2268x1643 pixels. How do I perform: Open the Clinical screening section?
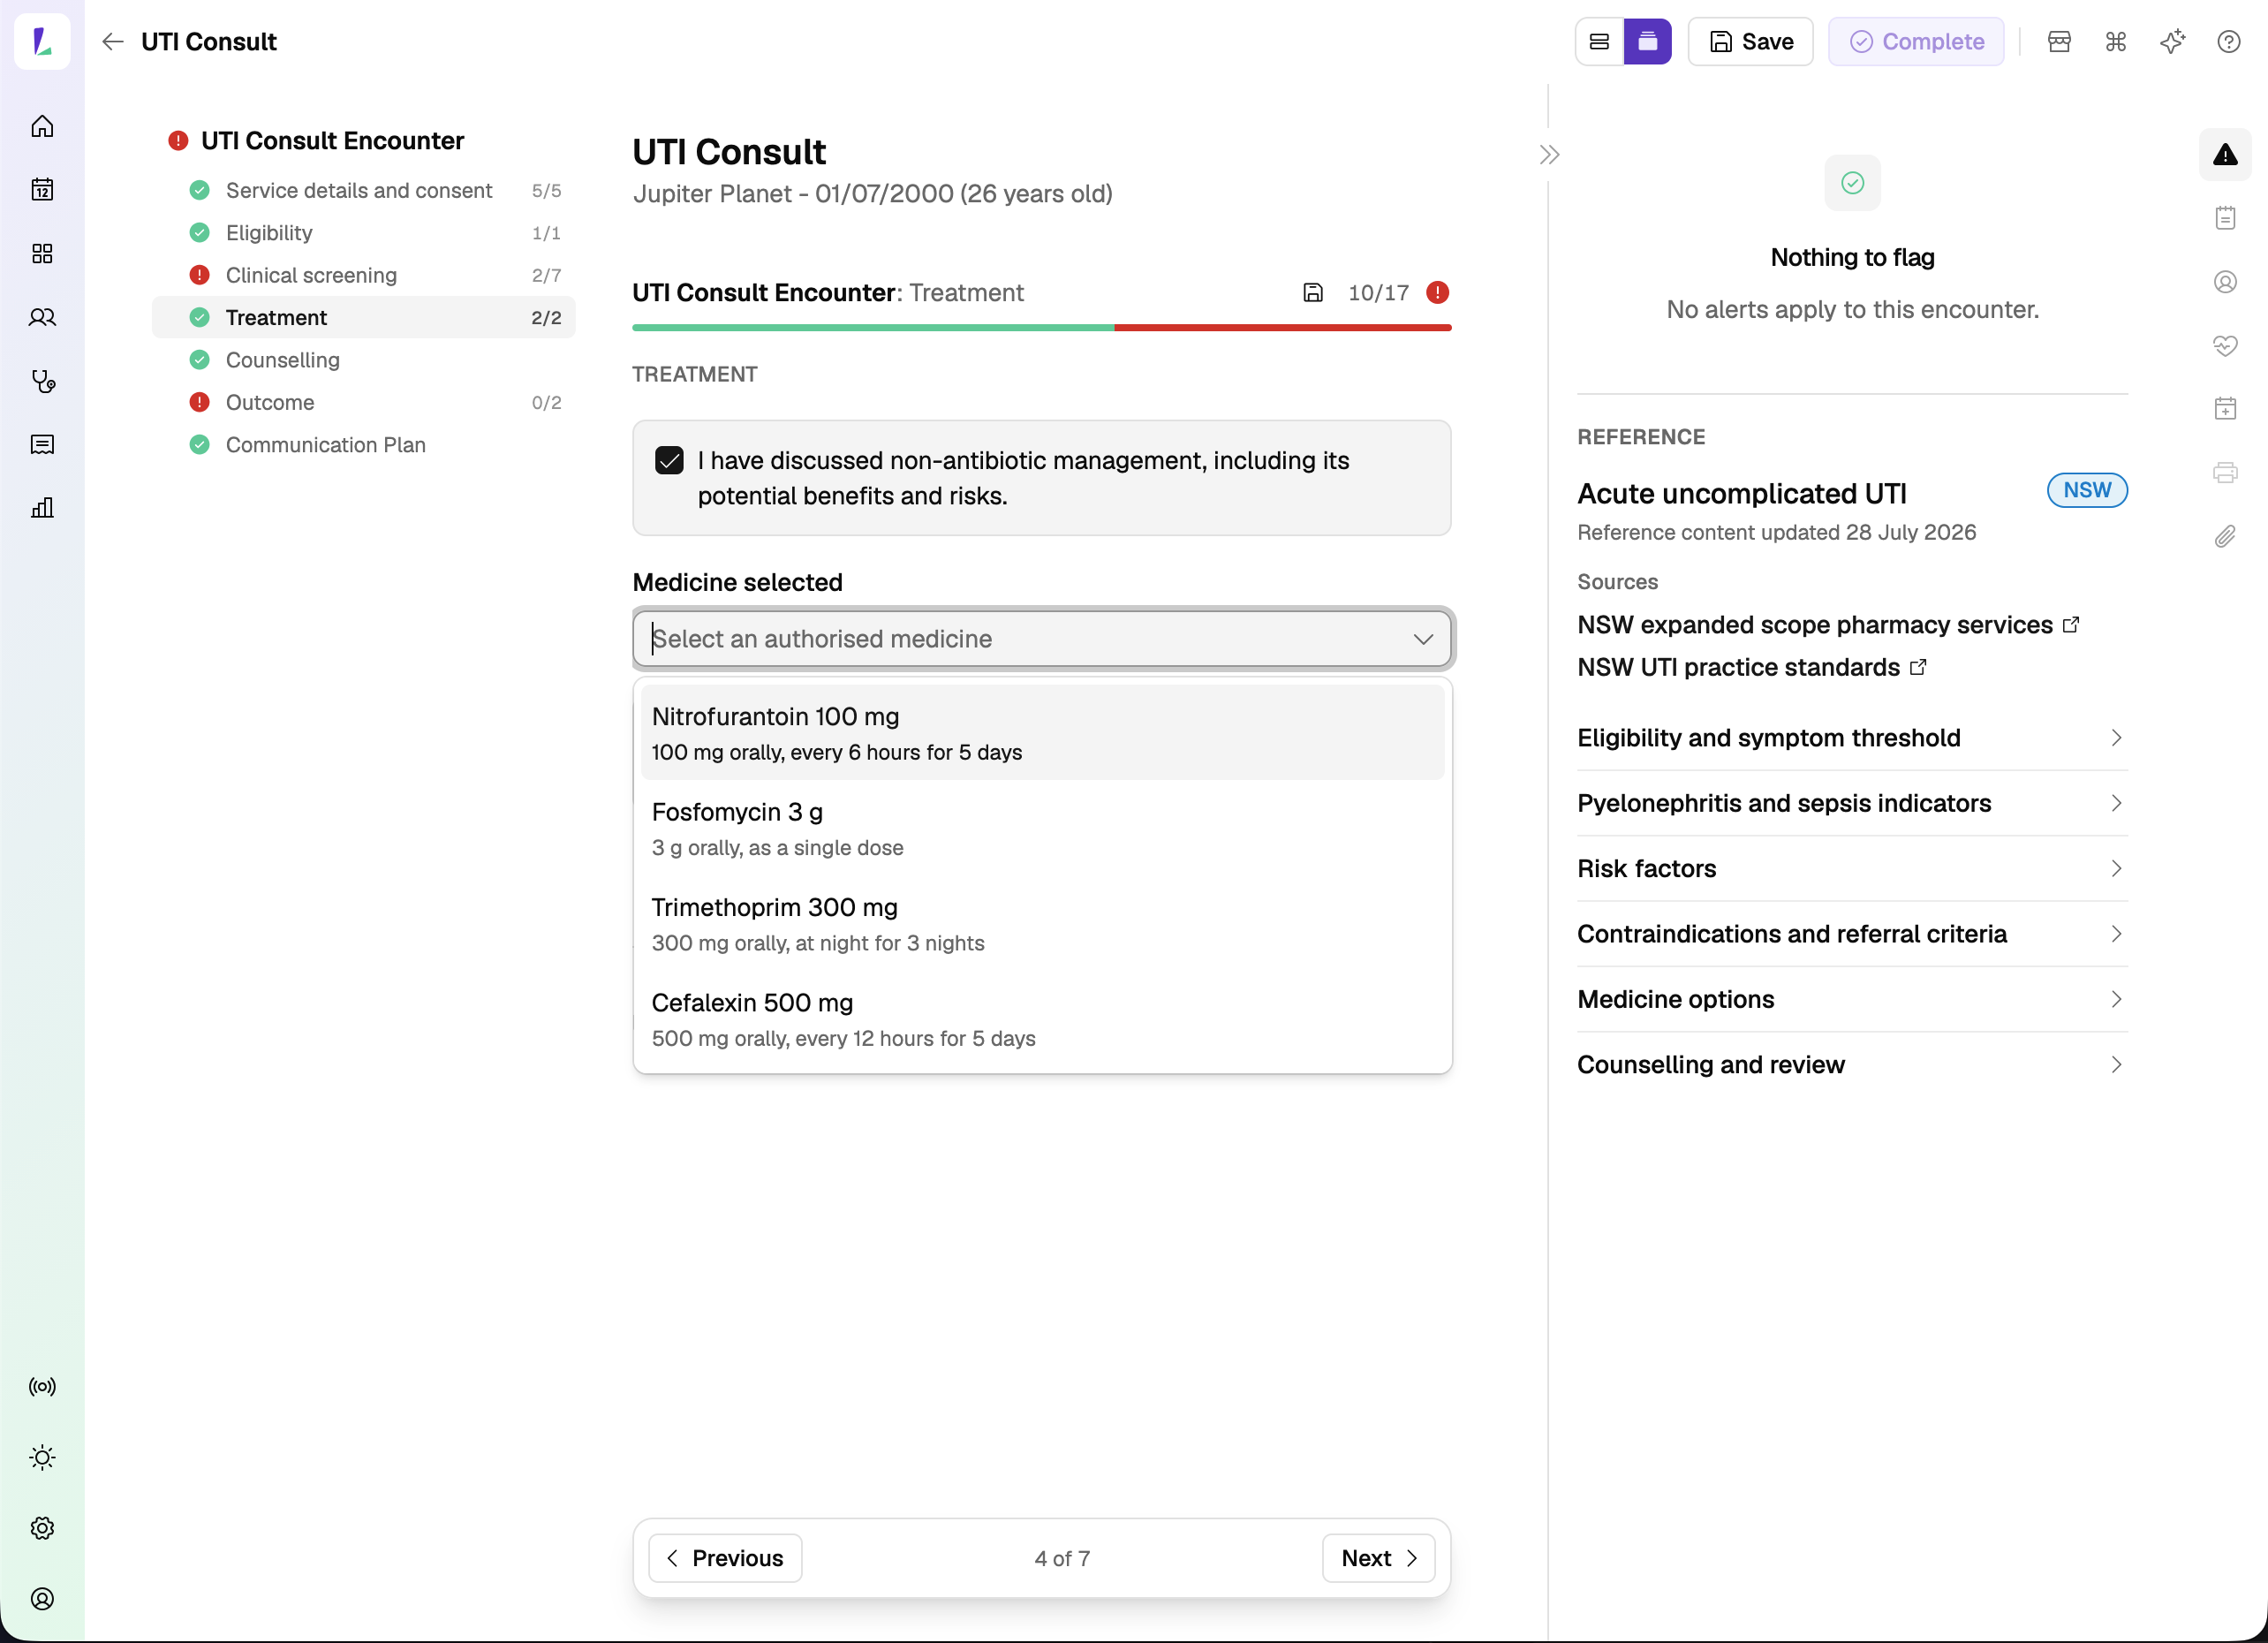(x=364, y=275)
